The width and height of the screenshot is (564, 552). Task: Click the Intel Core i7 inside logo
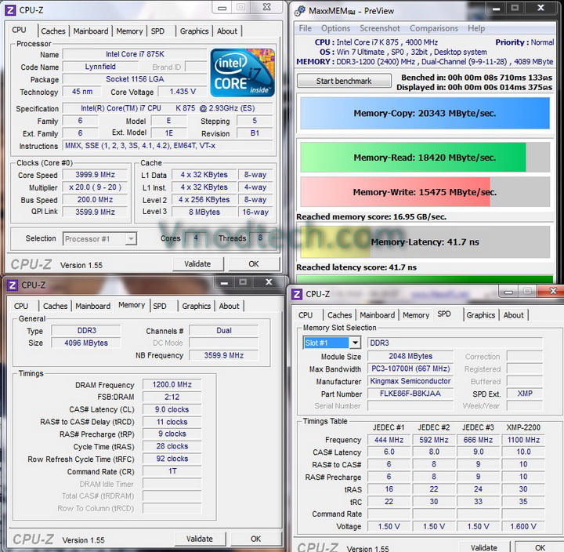242,73
